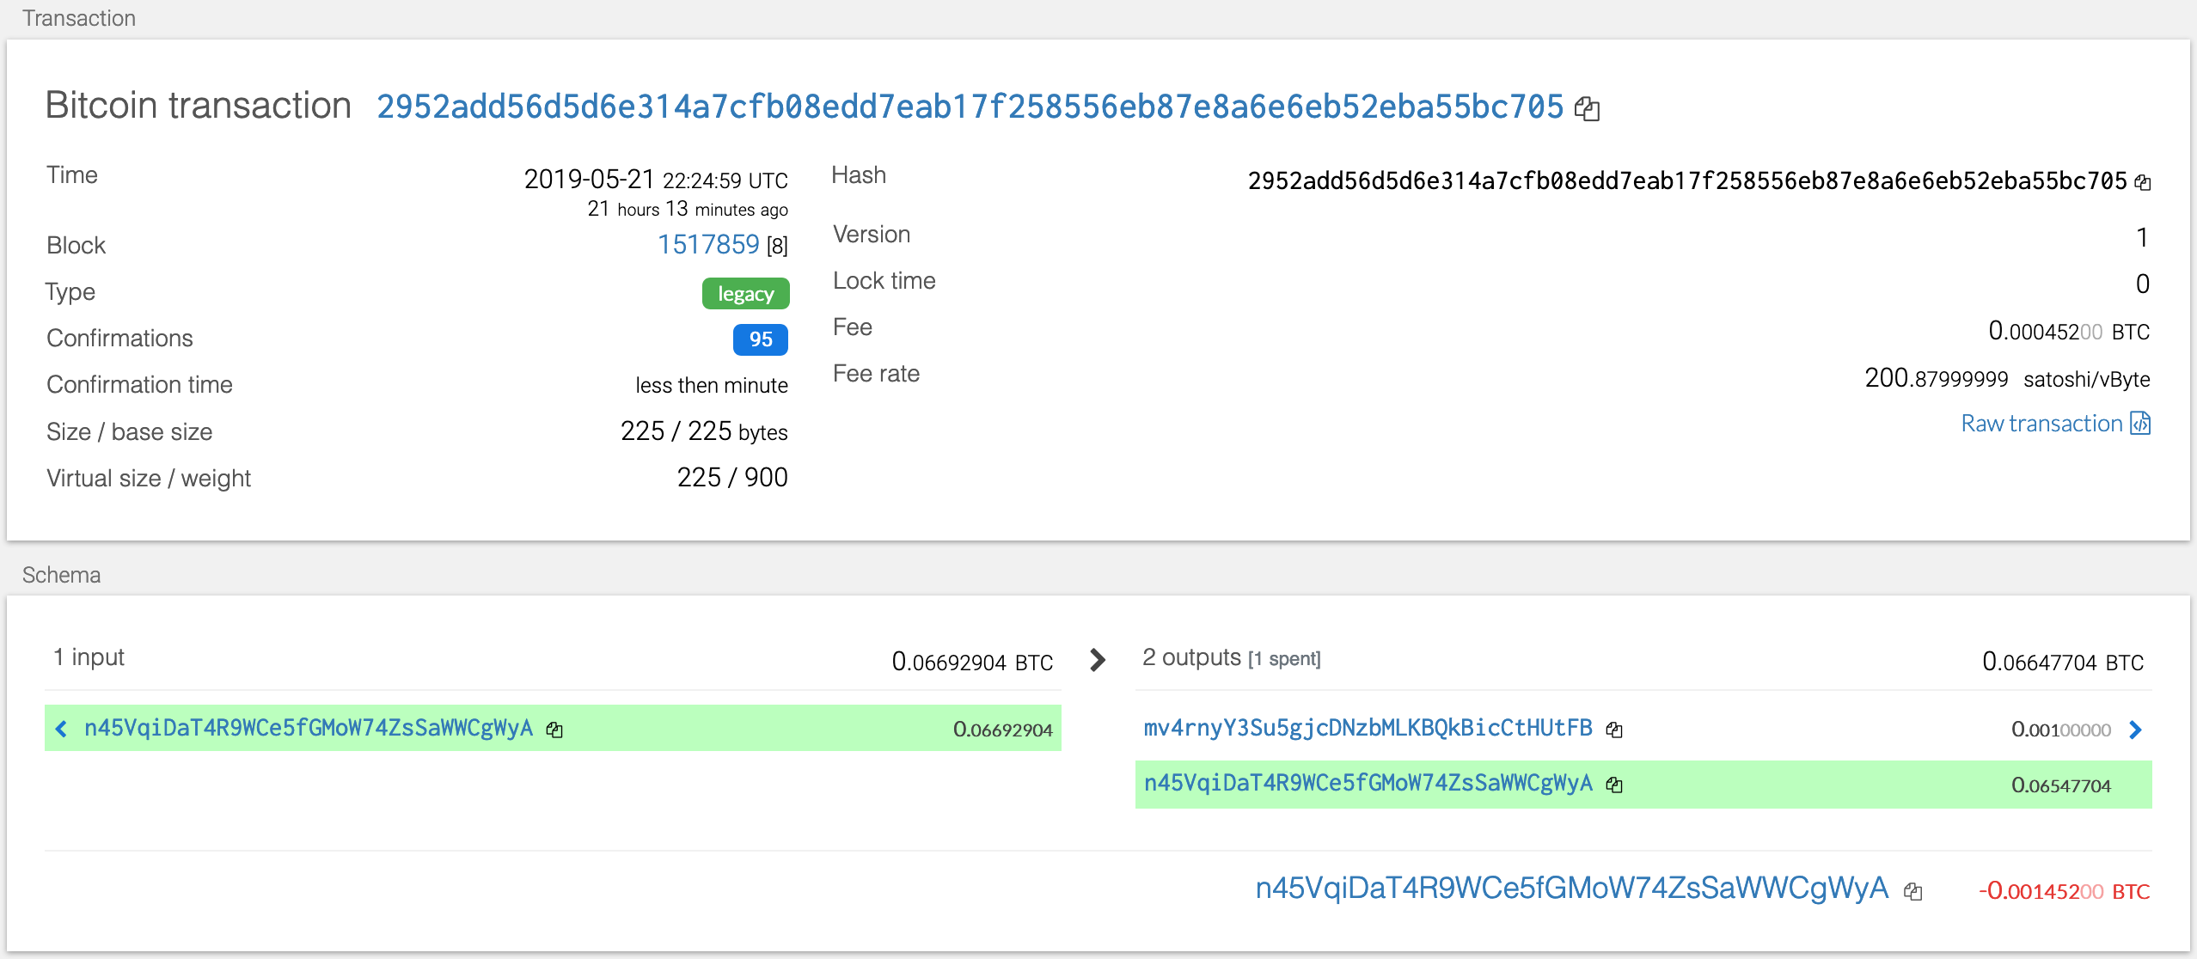This screenshot has width=2197, height=959.
Task: Copy output address mv4rnyY3Su5gjc
Action: tap(1614, 730)
